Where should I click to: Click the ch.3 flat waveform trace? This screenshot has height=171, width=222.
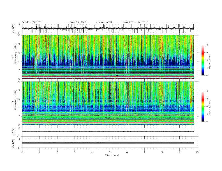108,132
